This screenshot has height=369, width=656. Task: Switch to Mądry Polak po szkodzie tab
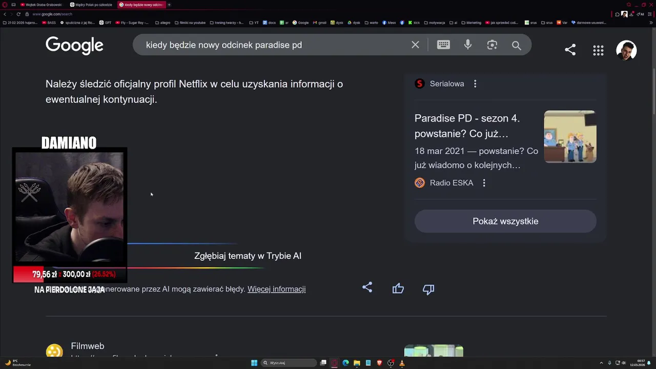click(91, 5)
